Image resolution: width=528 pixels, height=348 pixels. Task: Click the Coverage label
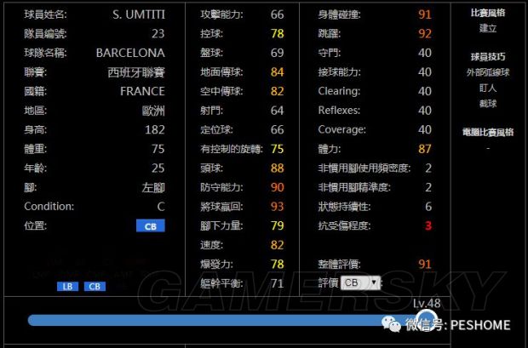(342, 129)
